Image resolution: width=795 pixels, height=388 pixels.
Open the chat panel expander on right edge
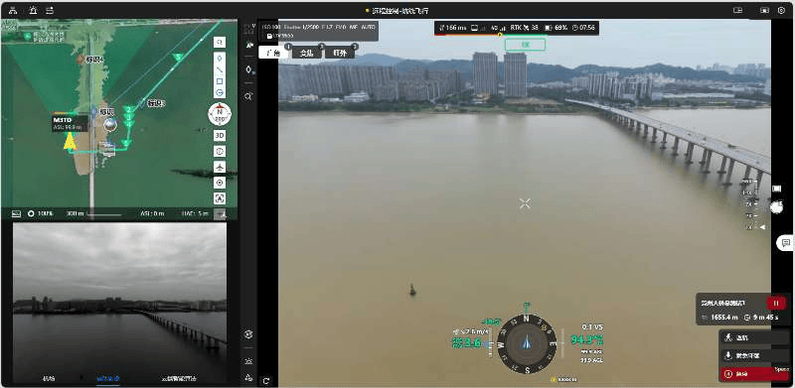(x=786, y=243)
